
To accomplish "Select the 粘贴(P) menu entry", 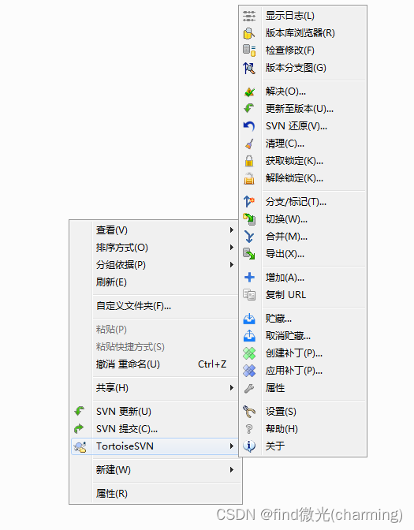I will [154, 330].
